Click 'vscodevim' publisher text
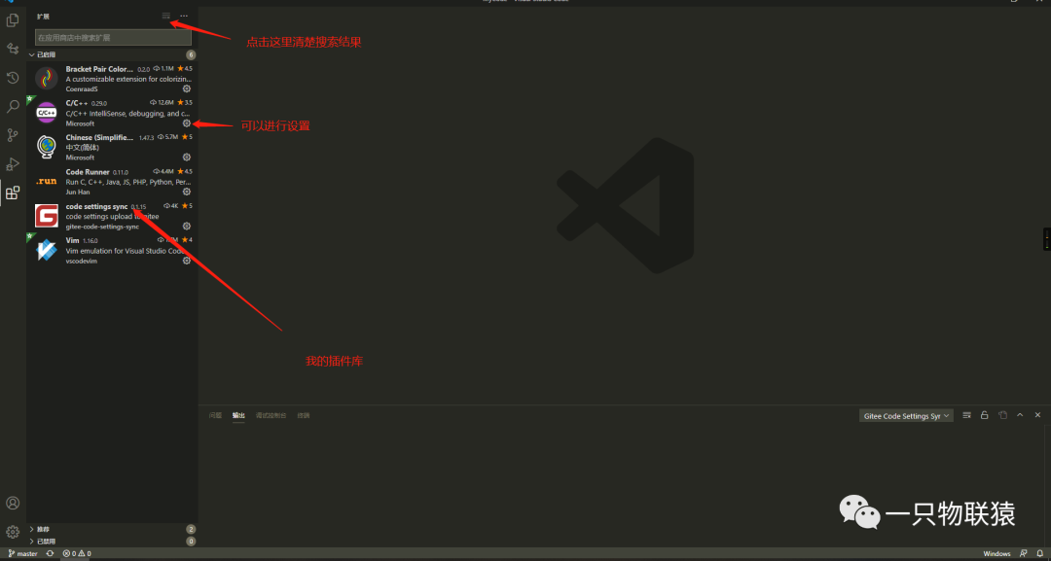 click(81, 262)
